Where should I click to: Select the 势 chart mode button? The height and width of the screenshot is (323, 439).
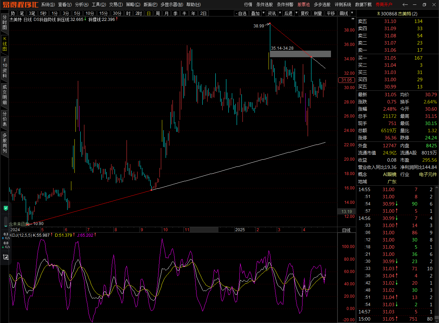point(13,13)
